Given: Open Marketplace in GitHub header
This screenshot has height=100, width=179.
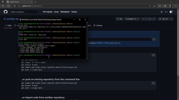Looking at the screenshot, I should (x=65, y=12).
